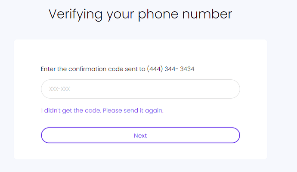The width and height of the screenshot is (297, 172).
Task: Click the '3434' digits of the phone number
Action: pyautogui.click(x=187, y=69)
